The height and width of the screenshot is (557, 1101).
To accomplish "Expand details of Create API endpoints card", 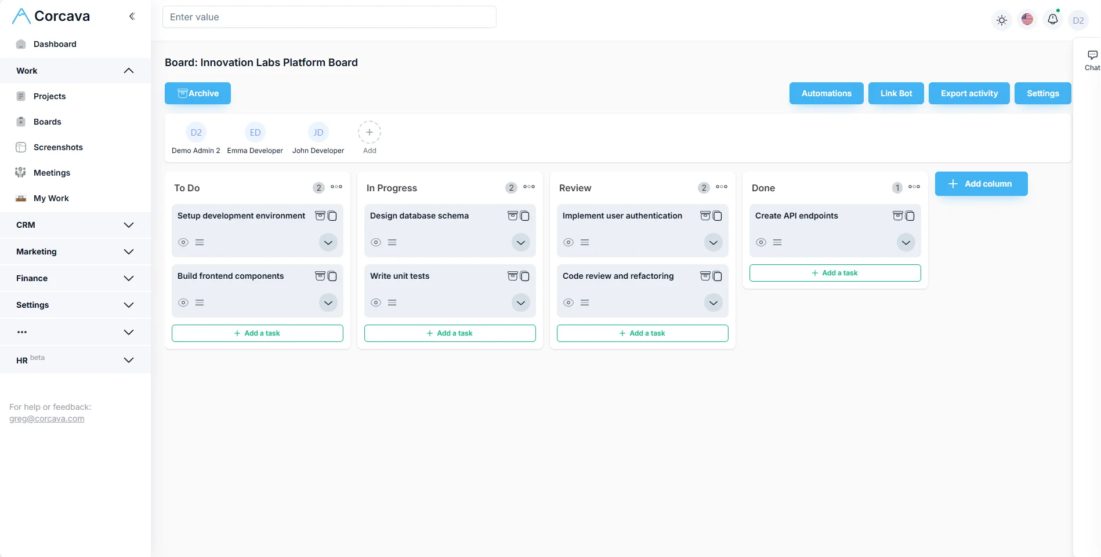I will [906, 242].
